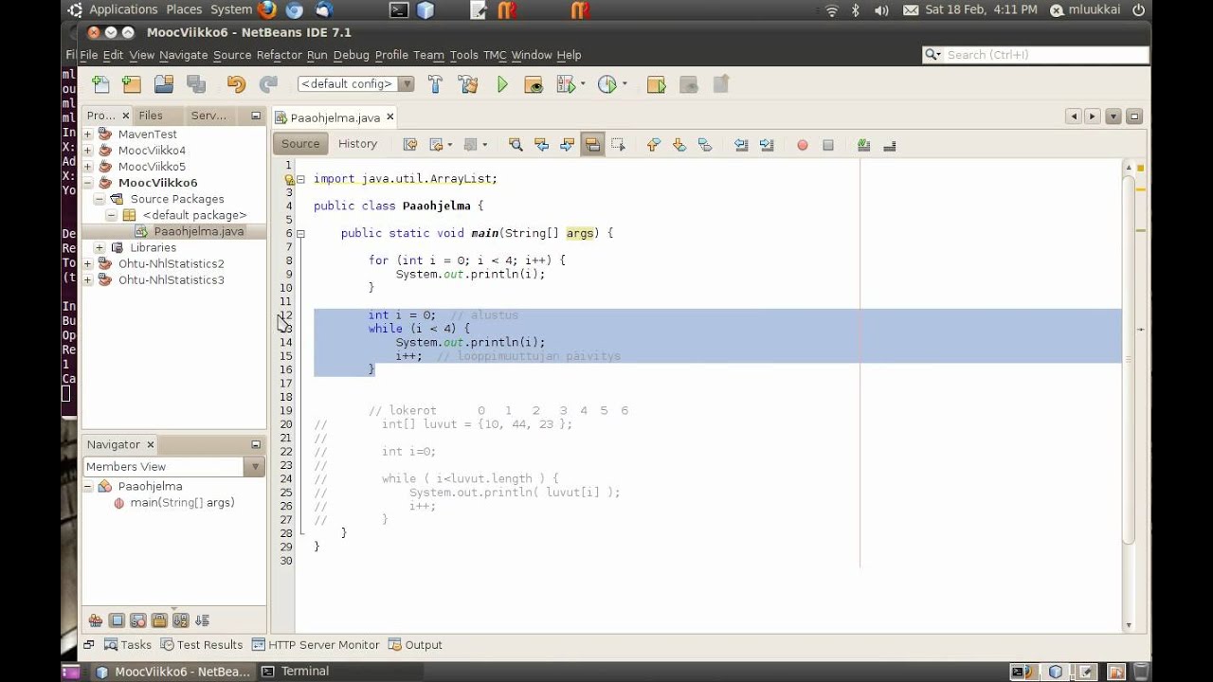Open the Output window button
1213x682 pixels.
(415, 645)
